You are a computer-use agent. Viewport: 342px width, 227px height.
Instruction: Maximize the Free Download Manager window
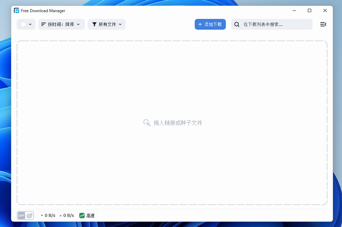309,11
